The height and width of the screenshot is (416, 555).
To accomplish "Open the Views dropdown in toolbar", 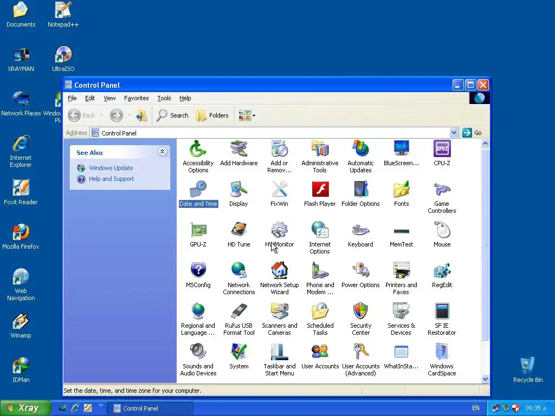I will coord(247,115).
